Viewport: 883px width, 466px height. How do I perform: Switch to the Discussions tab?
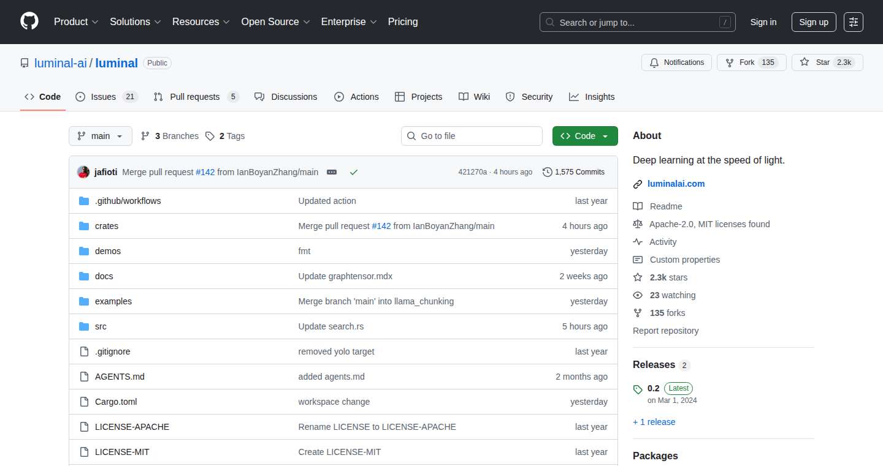tap(286, 97)
